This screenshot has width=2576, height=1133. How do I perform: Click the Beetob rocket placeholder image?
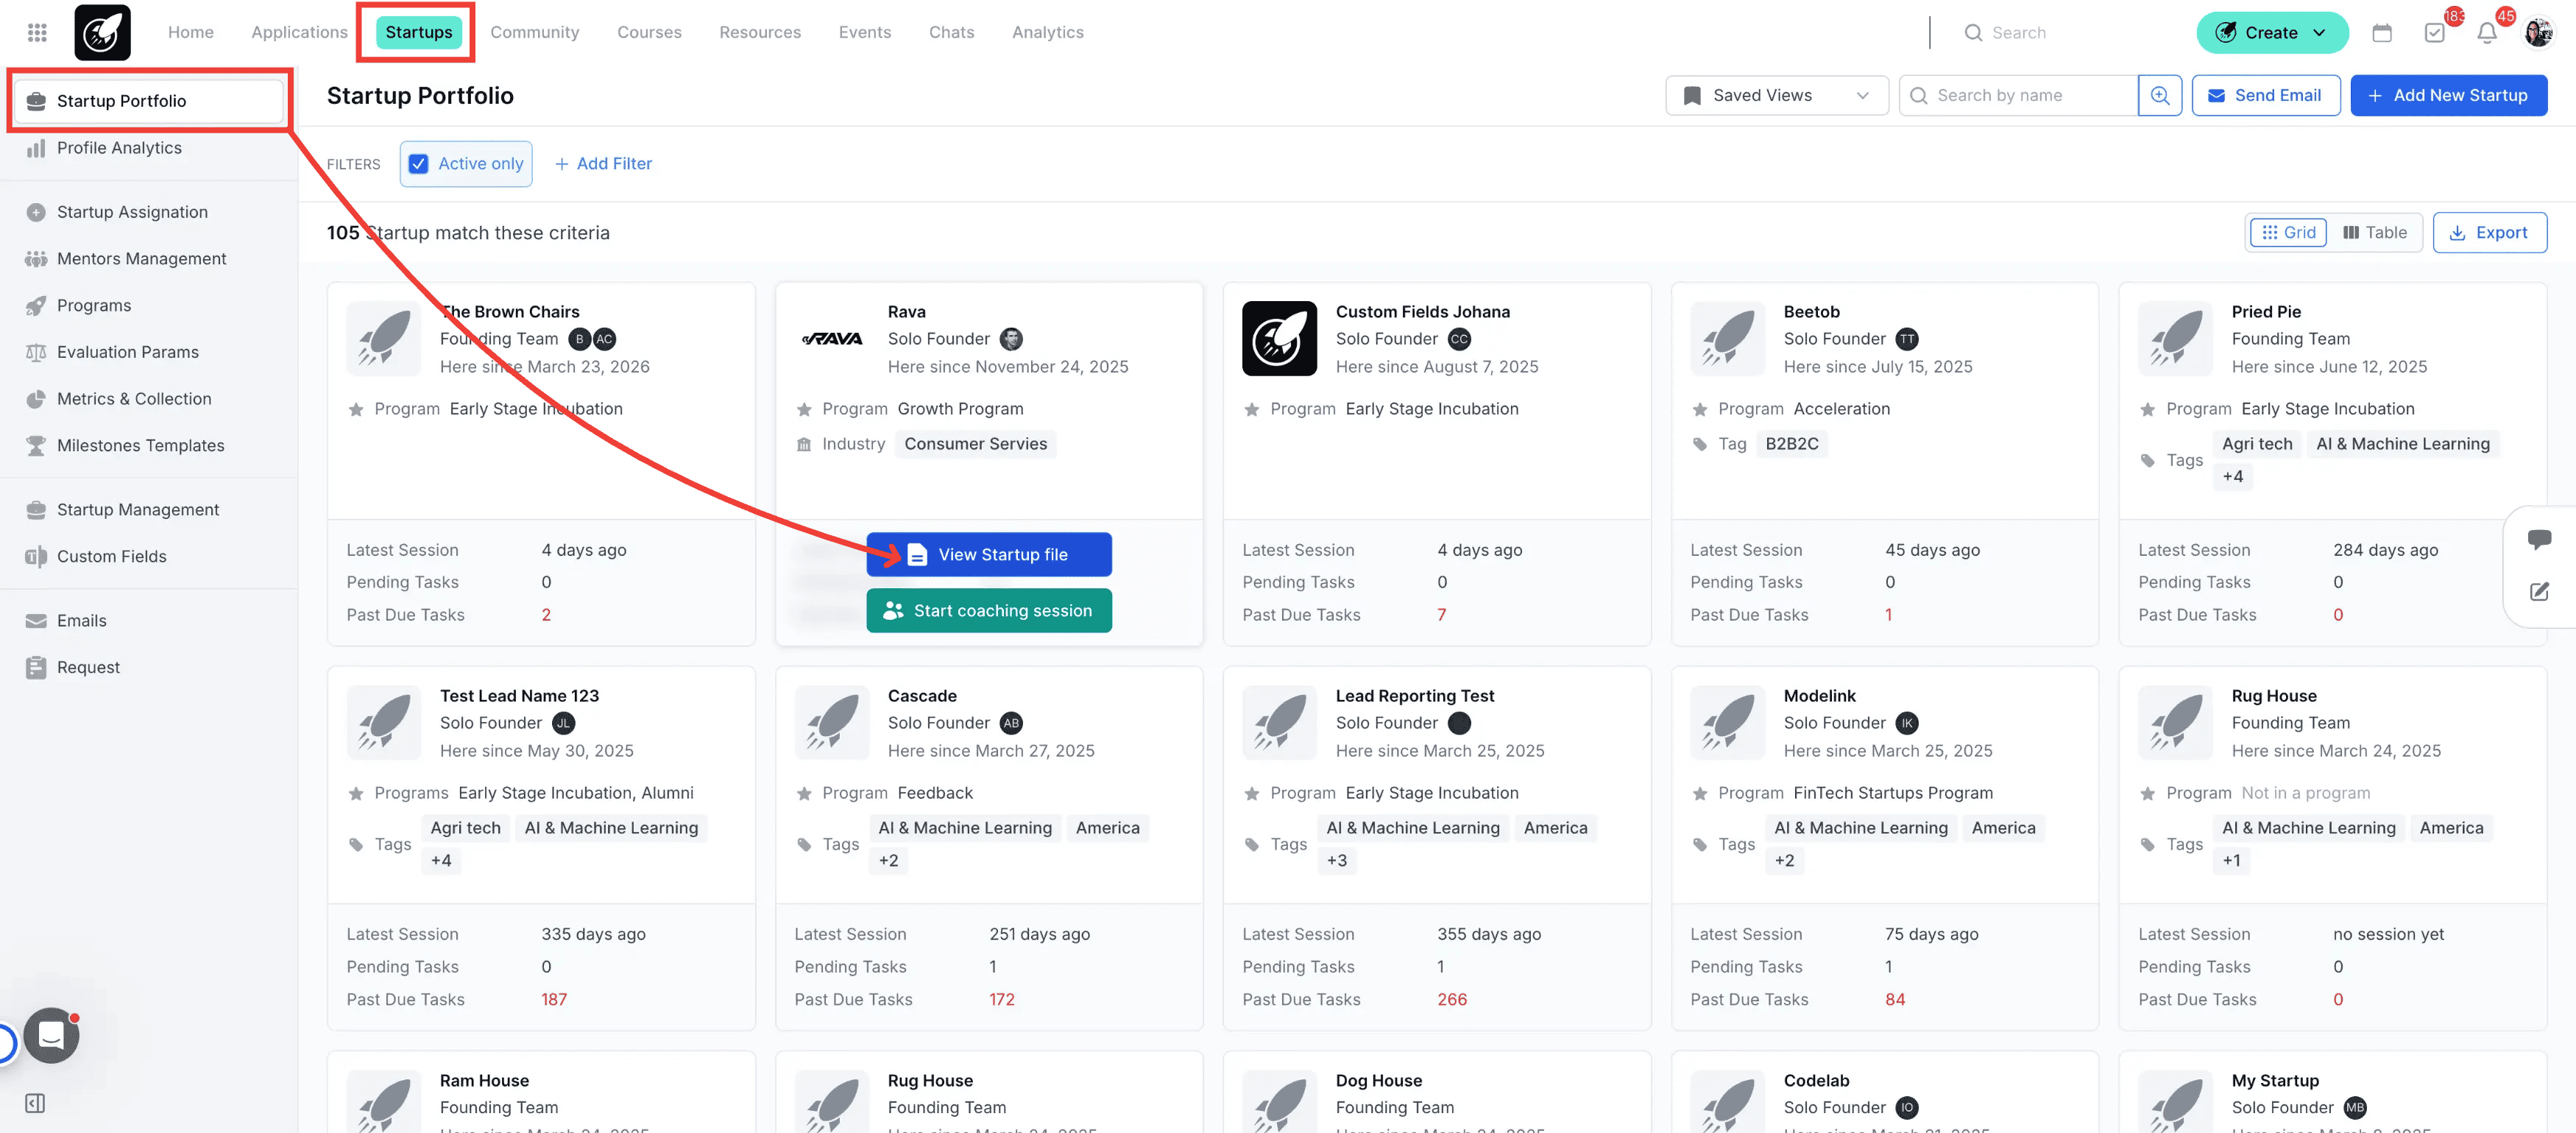pyautogui.click(x=1727, y=338)
